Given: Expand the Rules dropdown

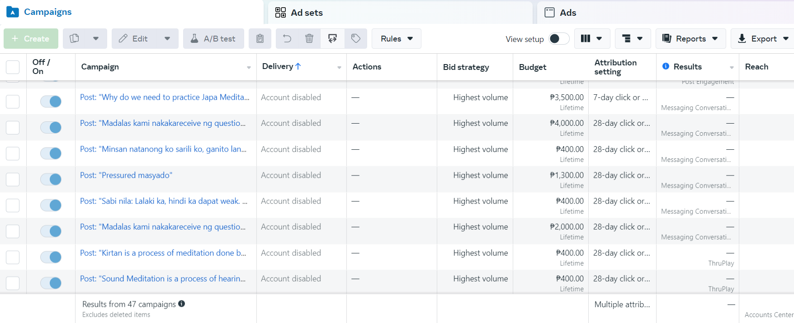Looking at the screenshot, I should pyautogui.click(x=397, y=39).
